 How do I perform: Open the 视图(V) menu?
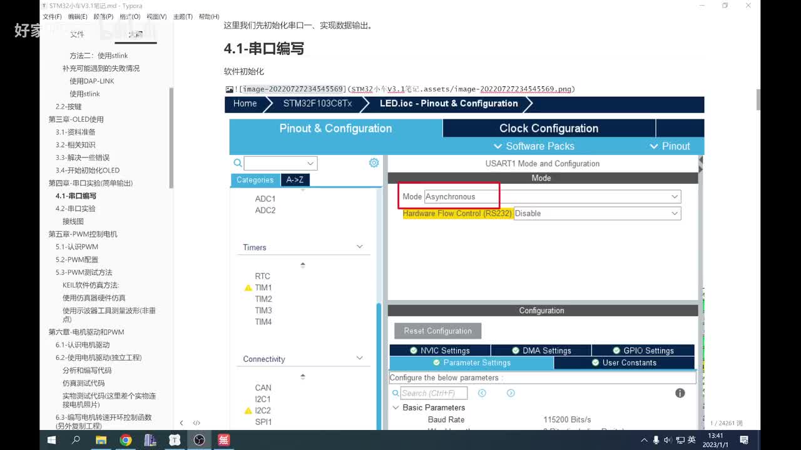pos(156,17)
